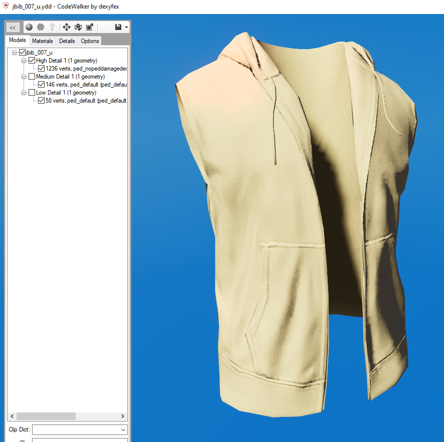This screenshot has height=442, width=444.
Task: Click the CodeWalker app icon in title bar
Action: [x=6, y=7]
